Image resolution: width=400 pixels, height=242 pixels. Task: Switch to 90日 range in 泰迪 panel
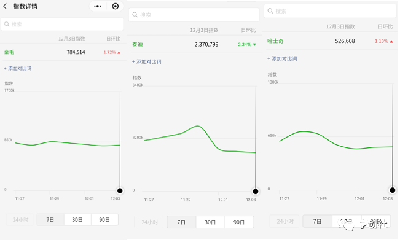239,222
